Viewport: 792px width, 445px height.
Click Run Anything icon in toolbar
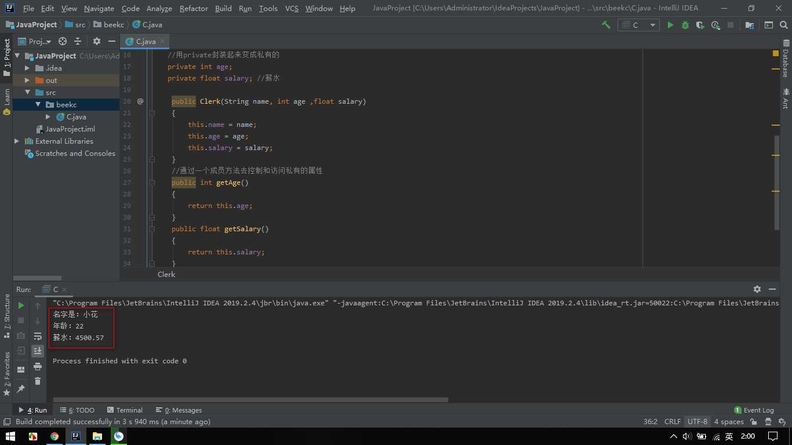tap(768, 25)
